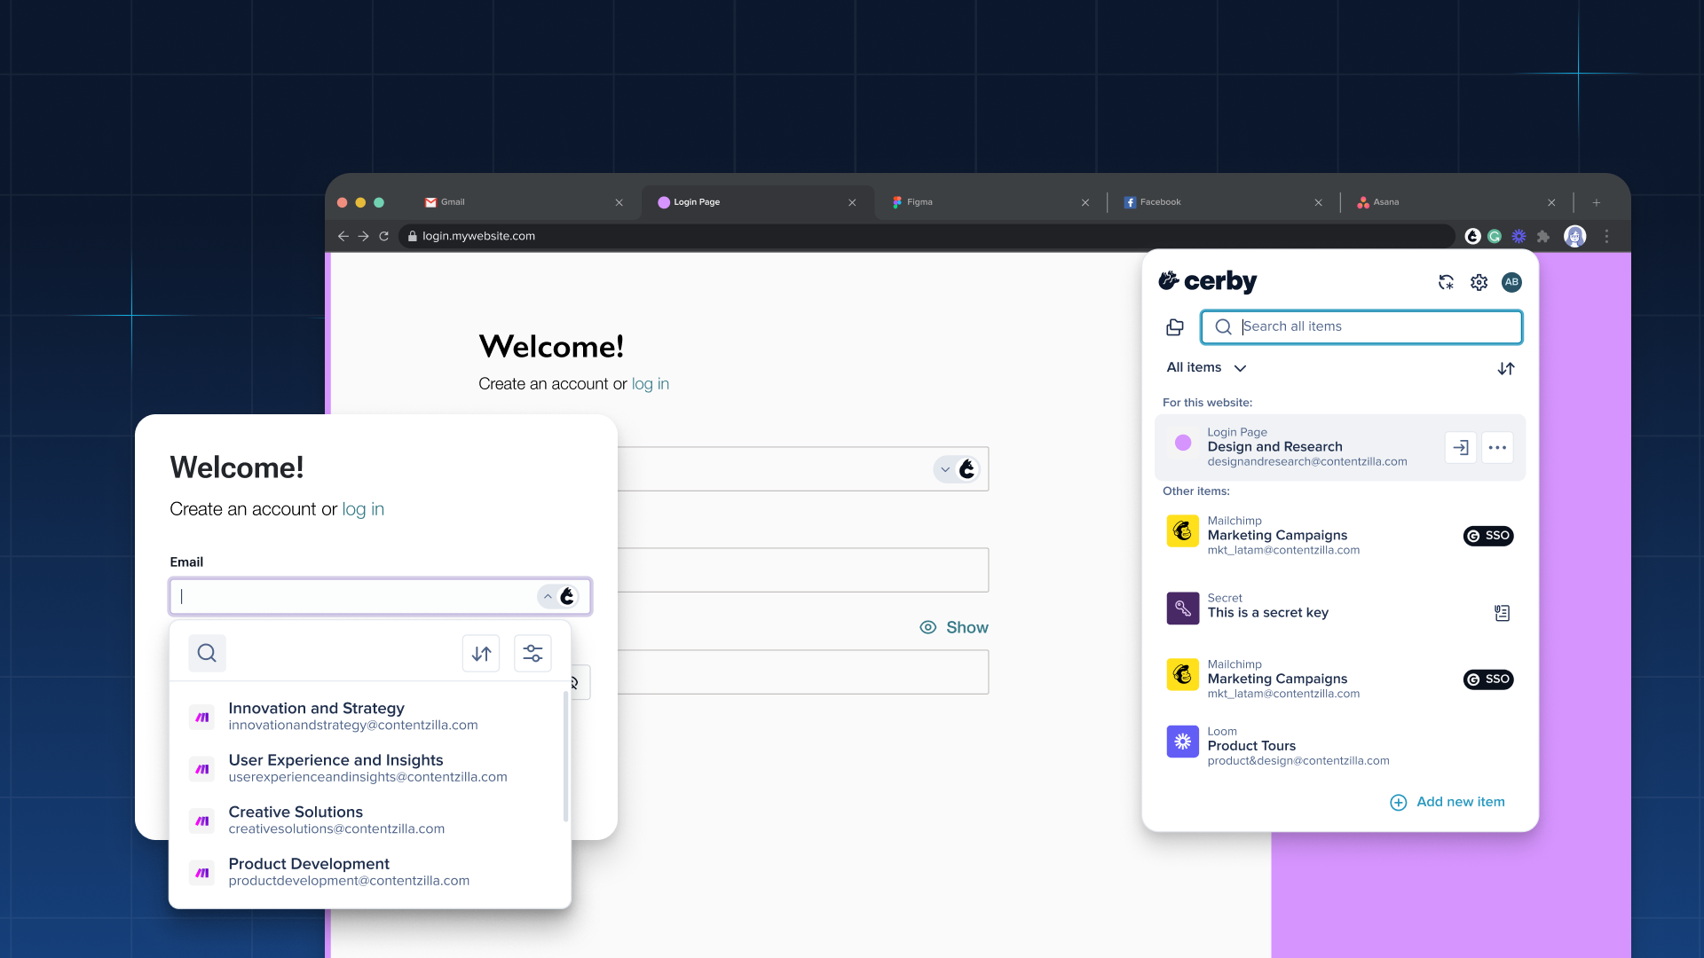
Task: Expand the All items filter dropdown
Action: [1206, 368]
